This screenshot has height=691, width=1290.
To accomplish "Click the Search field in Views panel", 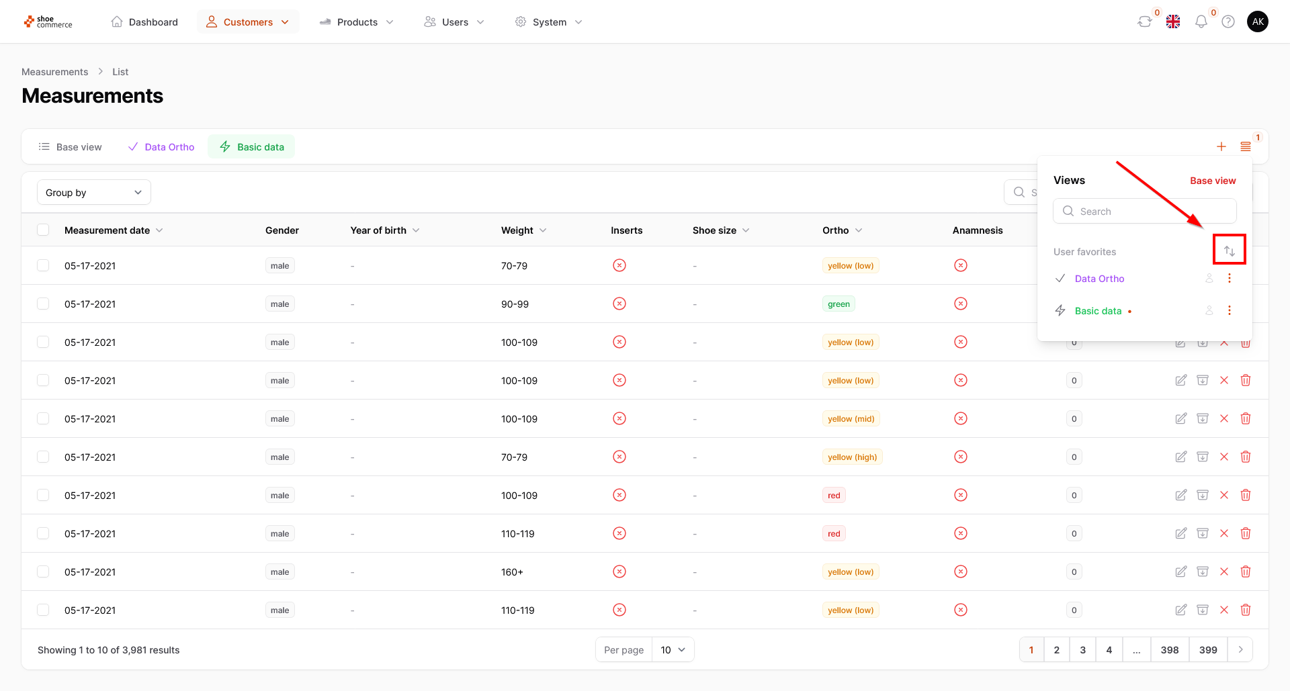I will pyautogui.click(x=1144, y=211).
